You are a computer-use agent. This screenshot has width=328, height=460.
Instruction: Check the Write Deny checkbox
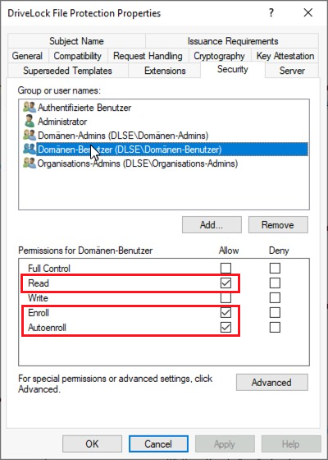[275, 297]
